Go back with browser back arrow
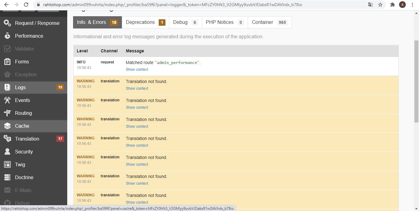The image size is (419, 211). tap(6, 5)
